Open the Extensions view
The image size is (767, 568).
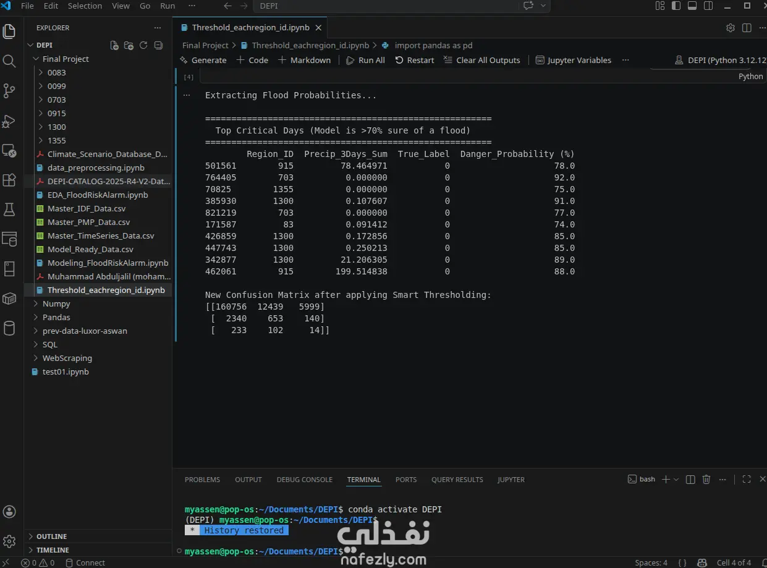tap(9, 180)
